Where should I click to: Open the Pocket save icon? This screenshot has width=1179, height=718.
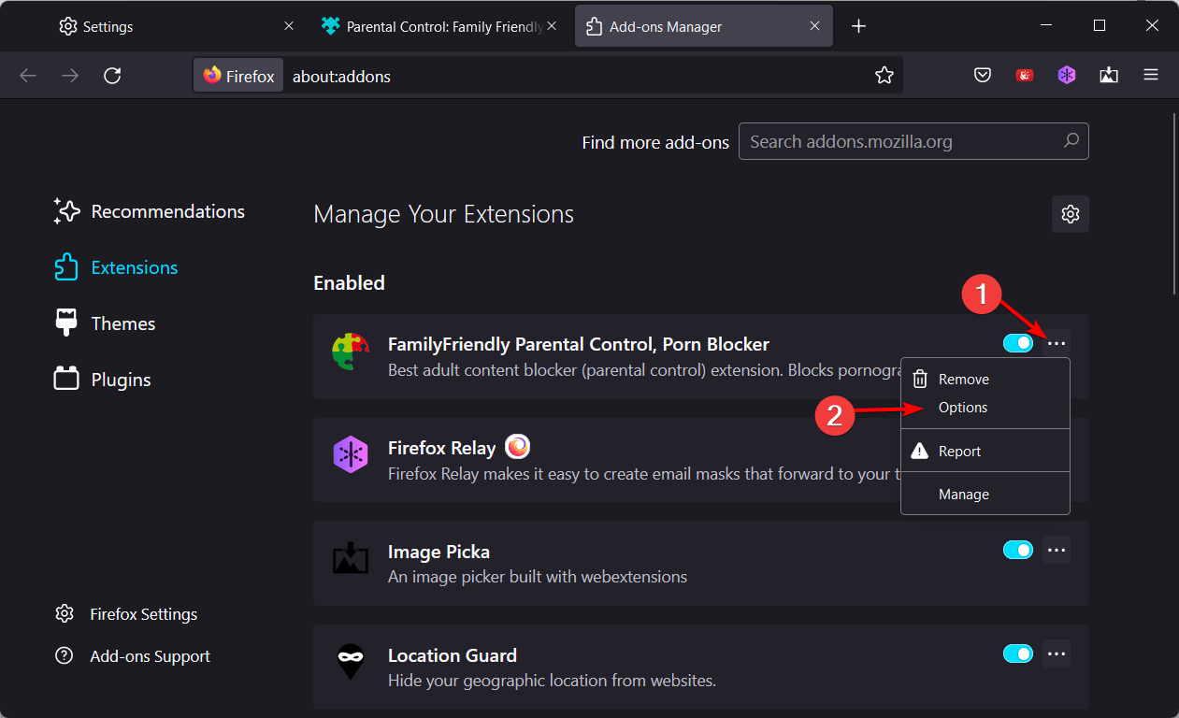[983, 76]
